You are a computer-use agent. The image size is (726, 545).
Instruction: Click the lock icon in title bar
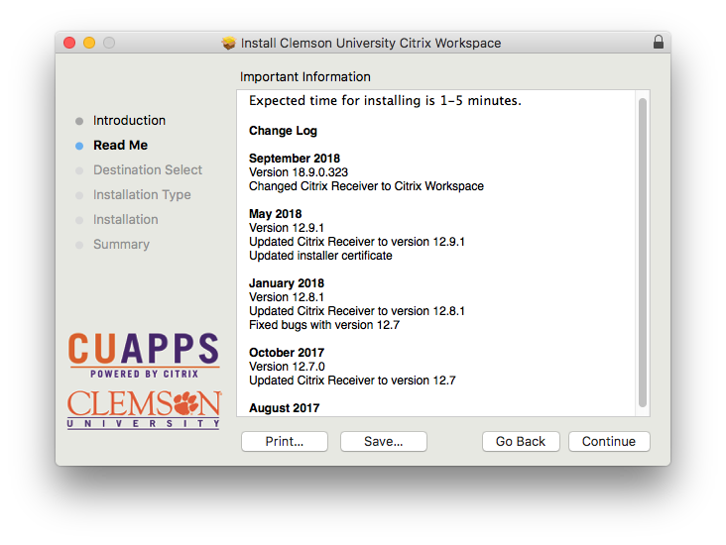(658, 42)
